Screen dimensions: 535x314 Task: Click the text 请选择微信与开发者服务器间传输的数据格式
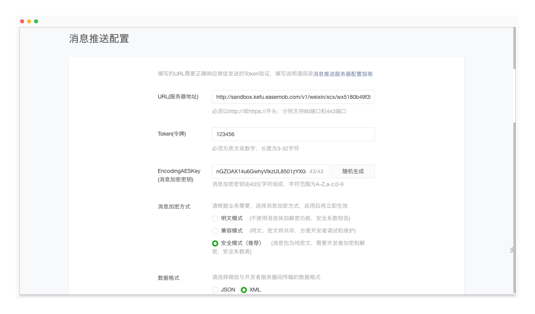[266, 277]
